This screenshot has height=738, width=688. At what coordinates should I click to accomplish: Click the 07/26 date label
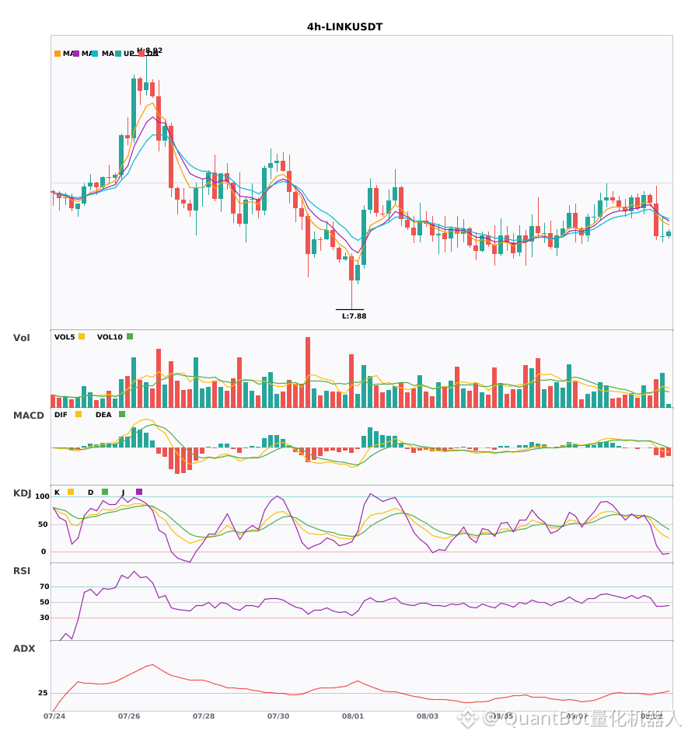point(129,716)
